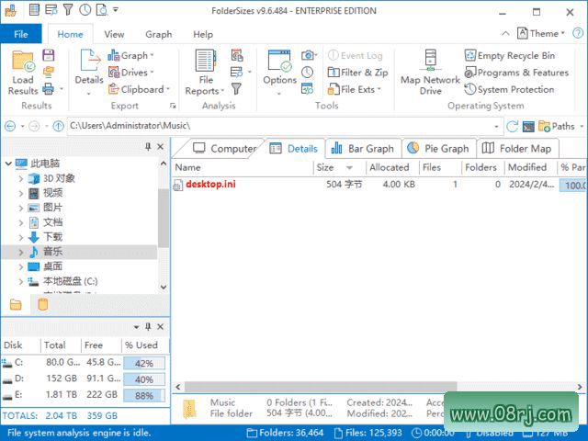Open the File Reports tool
The width and height of the screenshot is (588, 441).
click(205, 73)
